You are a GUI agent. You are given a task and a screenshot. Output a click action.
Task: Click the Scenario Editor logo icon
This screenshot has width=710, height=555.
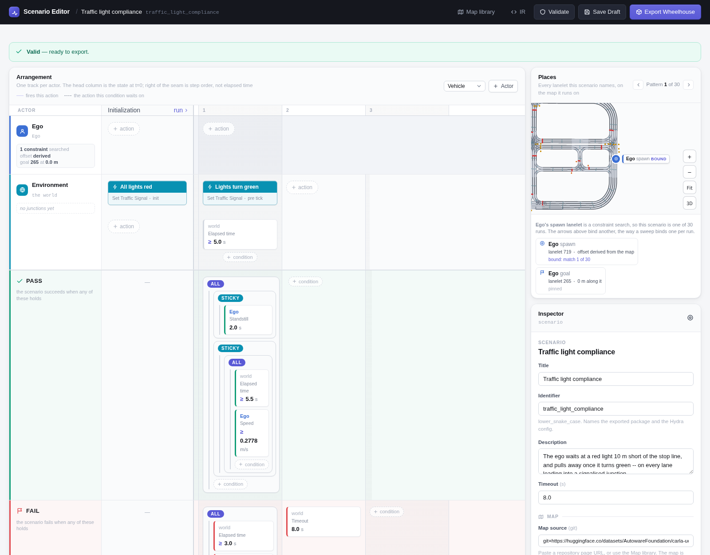[x=14, y=12]
